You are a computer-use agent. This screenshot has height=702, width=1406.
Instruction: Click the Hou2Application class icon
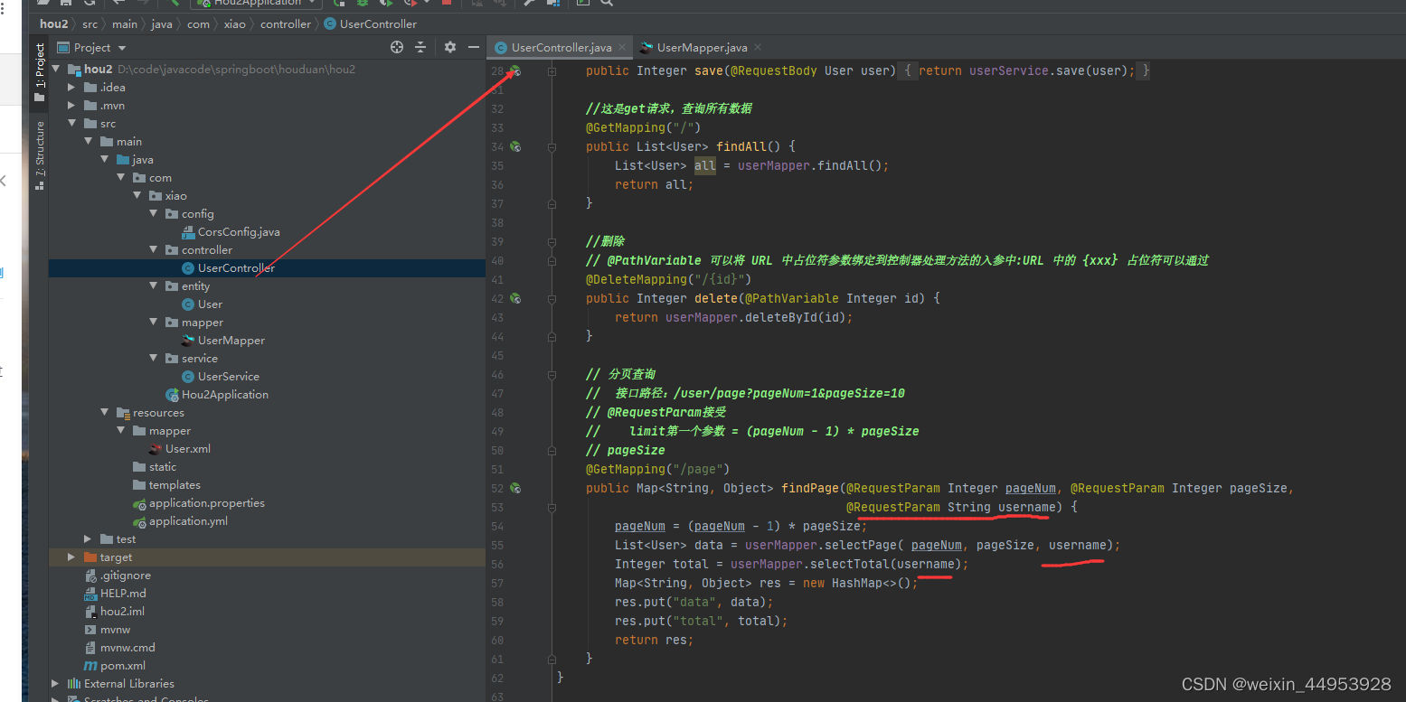(172, 395)
